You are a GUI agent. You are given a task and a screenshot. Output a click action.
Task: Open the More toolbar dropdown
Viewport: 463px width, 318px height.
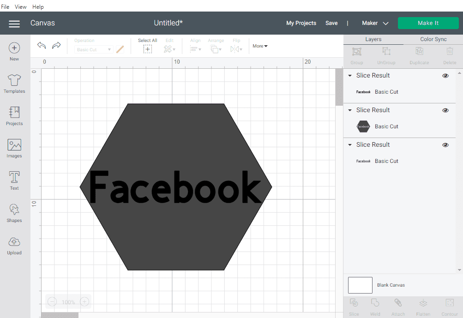click(260, 46)
